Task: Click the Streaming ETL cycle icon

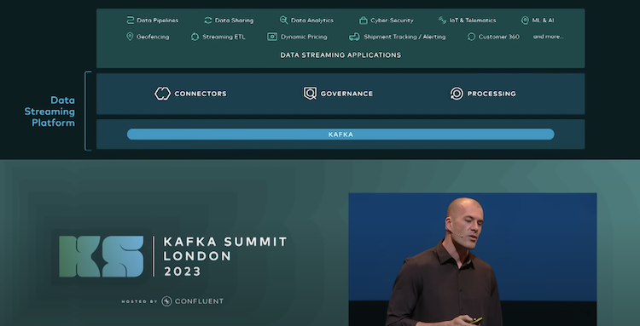Action: (195, 37)
